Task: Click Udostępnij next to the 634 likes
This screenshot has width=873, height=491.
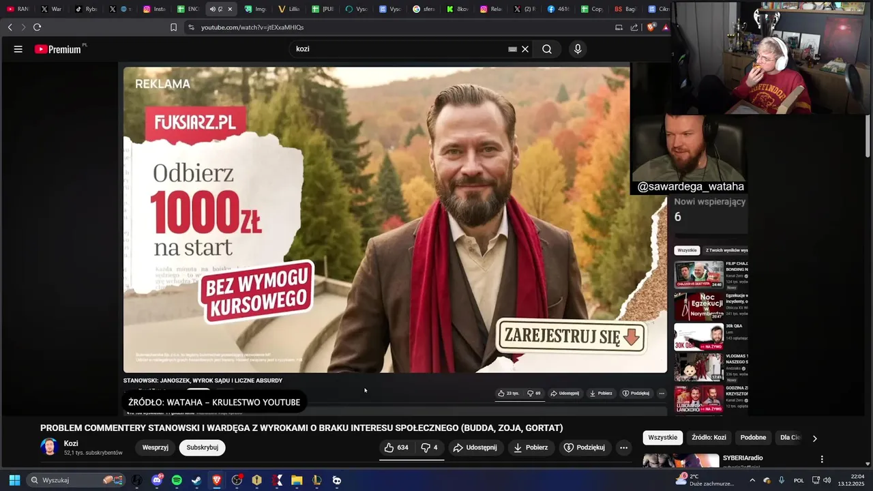Action: tap(475, 447)
